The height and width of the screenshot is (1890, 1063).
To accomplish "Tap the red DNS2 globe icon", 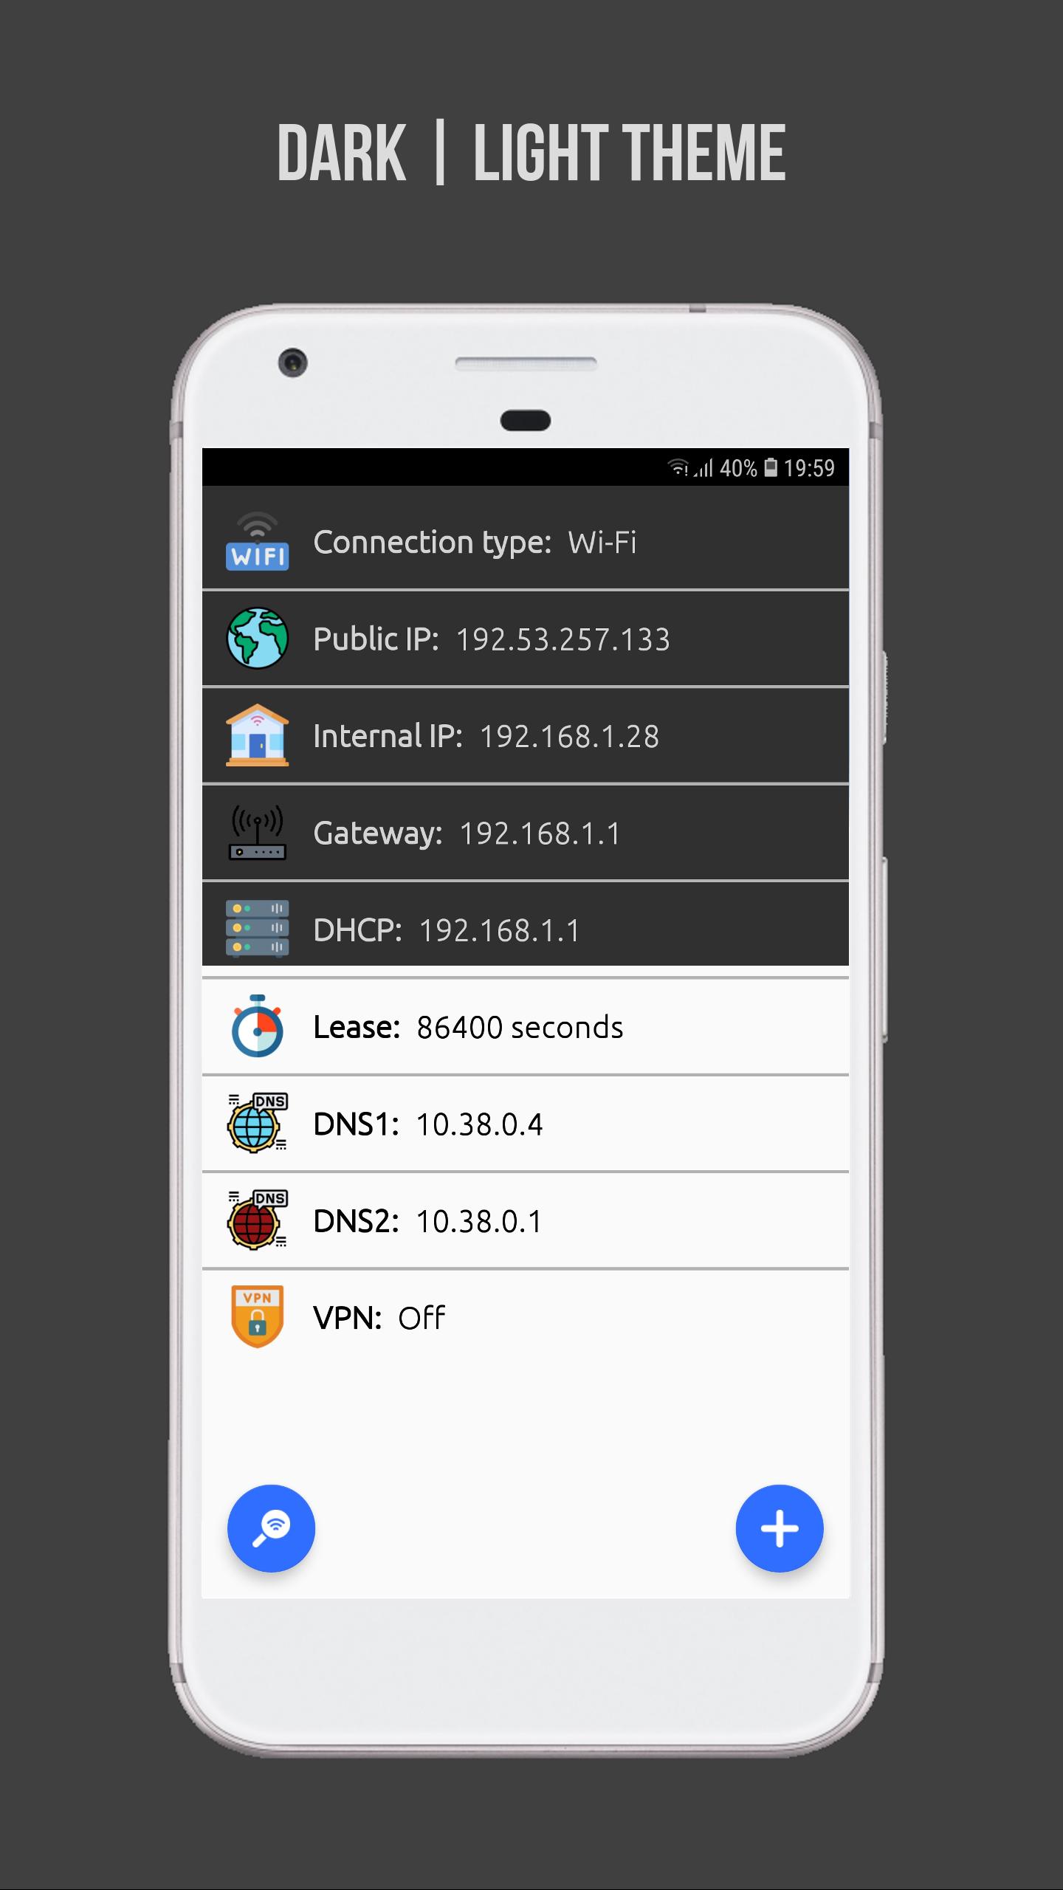I will coord(257,1220).
